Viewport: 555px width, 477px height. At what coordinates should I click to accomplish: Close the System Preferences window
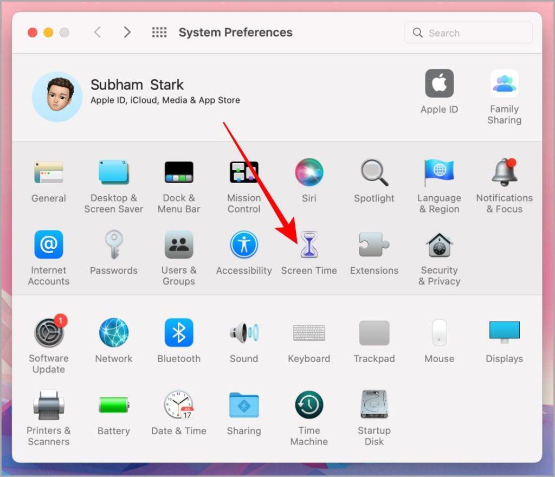33,33
